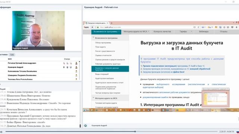This screenshot has height=134, width=239.
Task: Select highlighted 'Выгрузка и загрузка данных бухучета' item
Action: click(x=110, y=69)
